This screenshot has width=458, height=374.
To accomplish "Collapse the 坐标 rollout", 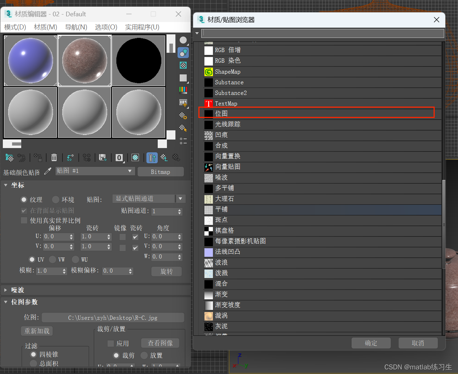I will [x=6, y=185].
